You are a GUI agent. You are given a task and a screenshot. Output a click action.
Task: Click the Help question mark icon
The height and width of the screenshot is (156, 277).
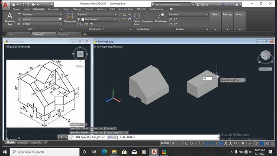(x=237, y=5)
